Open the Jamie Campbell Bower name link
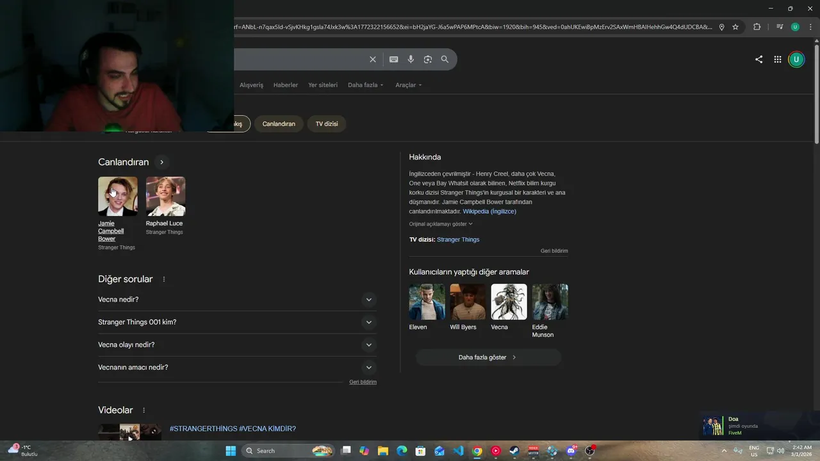 [111, 231]
